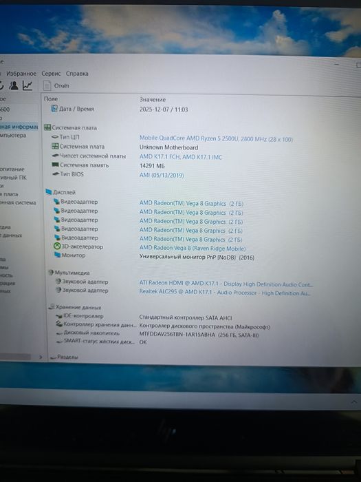Click the Хранение данных section icon

52,307
